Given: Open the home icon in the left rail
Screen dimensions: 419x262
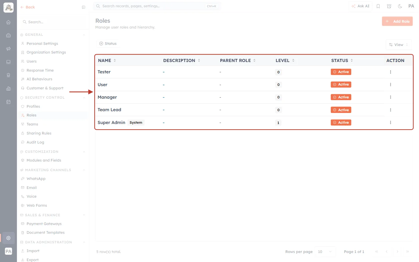Looking at the screenshot, I should tap(8, 22).
